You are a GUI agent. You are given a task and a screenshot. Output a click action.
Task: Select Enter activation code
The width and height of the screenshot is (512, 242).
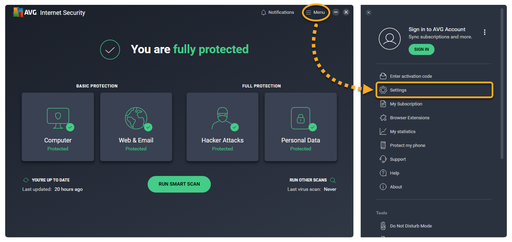click(411, 76)
